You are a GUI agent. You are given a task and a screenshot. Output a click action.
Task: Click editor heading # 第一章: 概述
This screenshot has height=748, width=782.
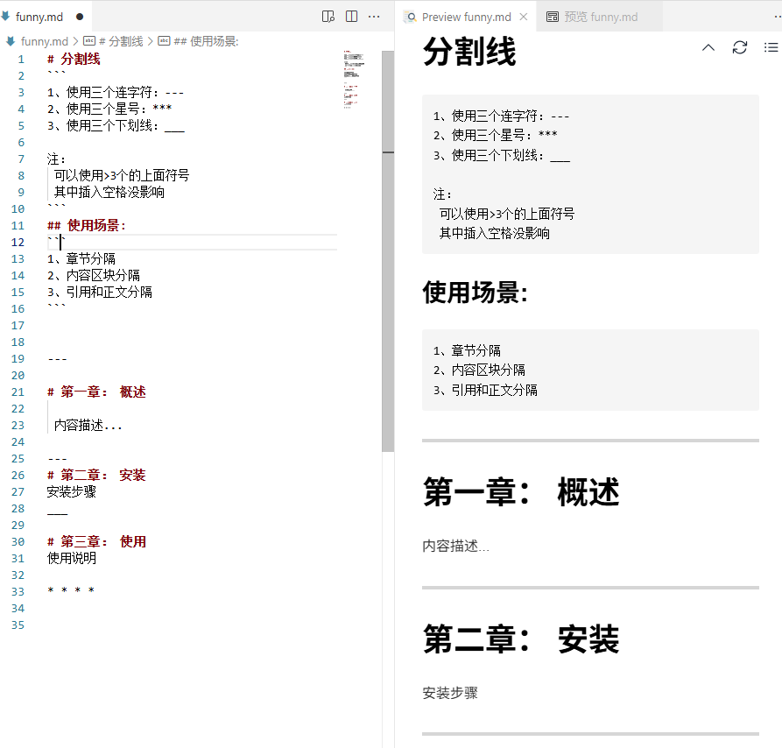tap(96, 392)
